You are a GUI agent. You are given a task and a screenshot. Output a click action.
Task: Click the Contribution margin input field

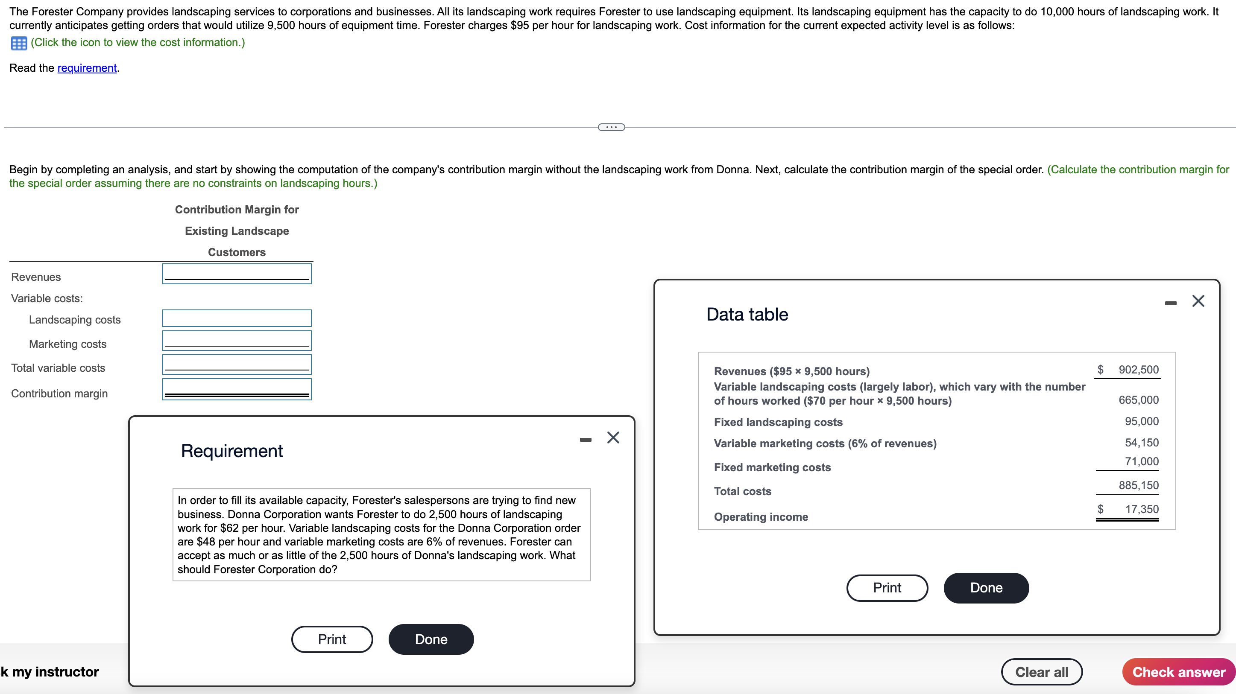pos(237,389)
